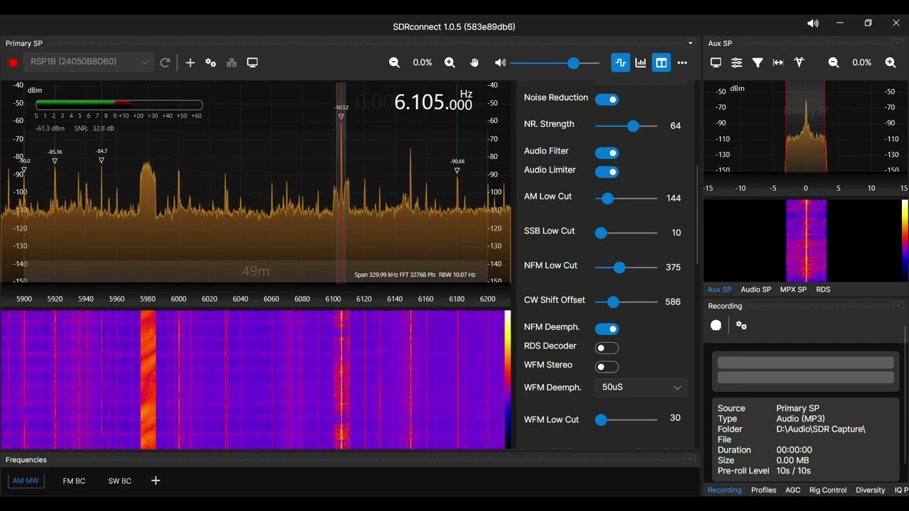Zoom out the Aux SP spectrum
Image resolution: width=909 pixels, height=511 pixels.
[x=834, y=62]
